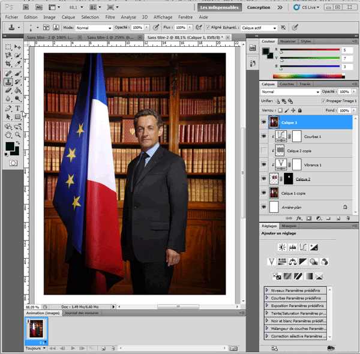Screen dimensions: 360x354
Task: Add Brightness/Contrast adjustment
Action: 282,247
